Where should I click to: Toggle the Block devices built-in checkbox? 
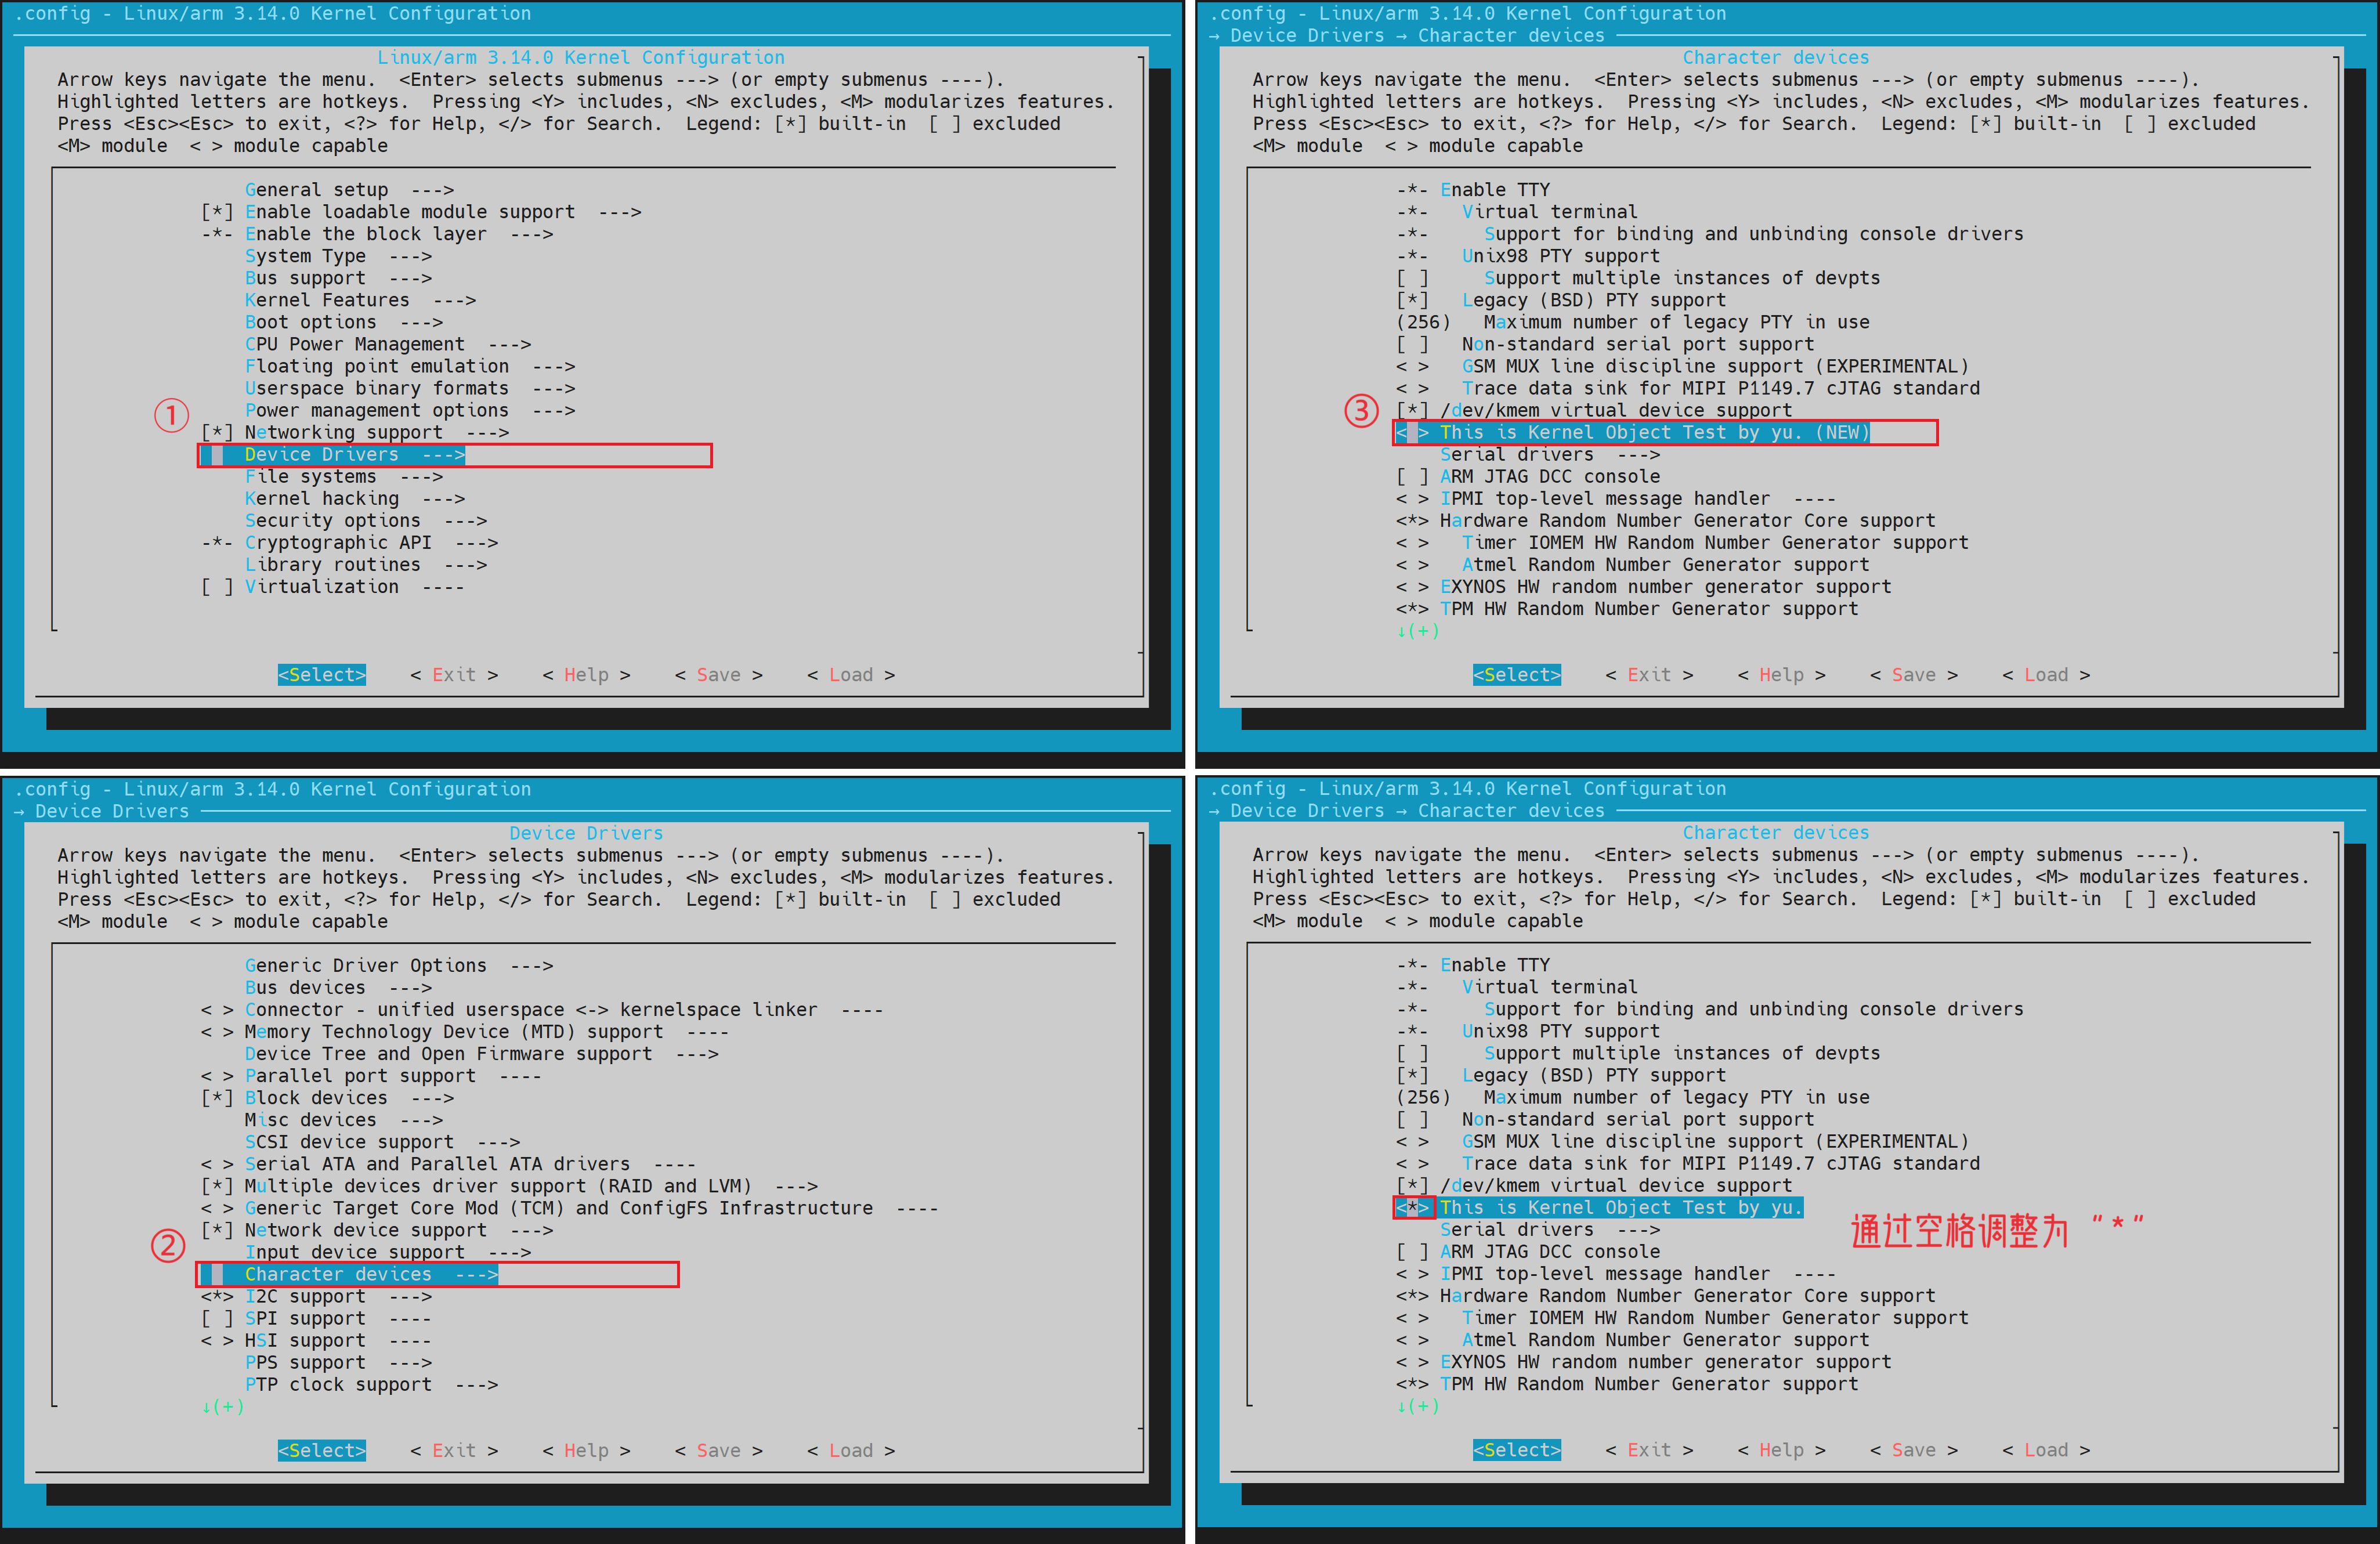[x=217, y=1098]
